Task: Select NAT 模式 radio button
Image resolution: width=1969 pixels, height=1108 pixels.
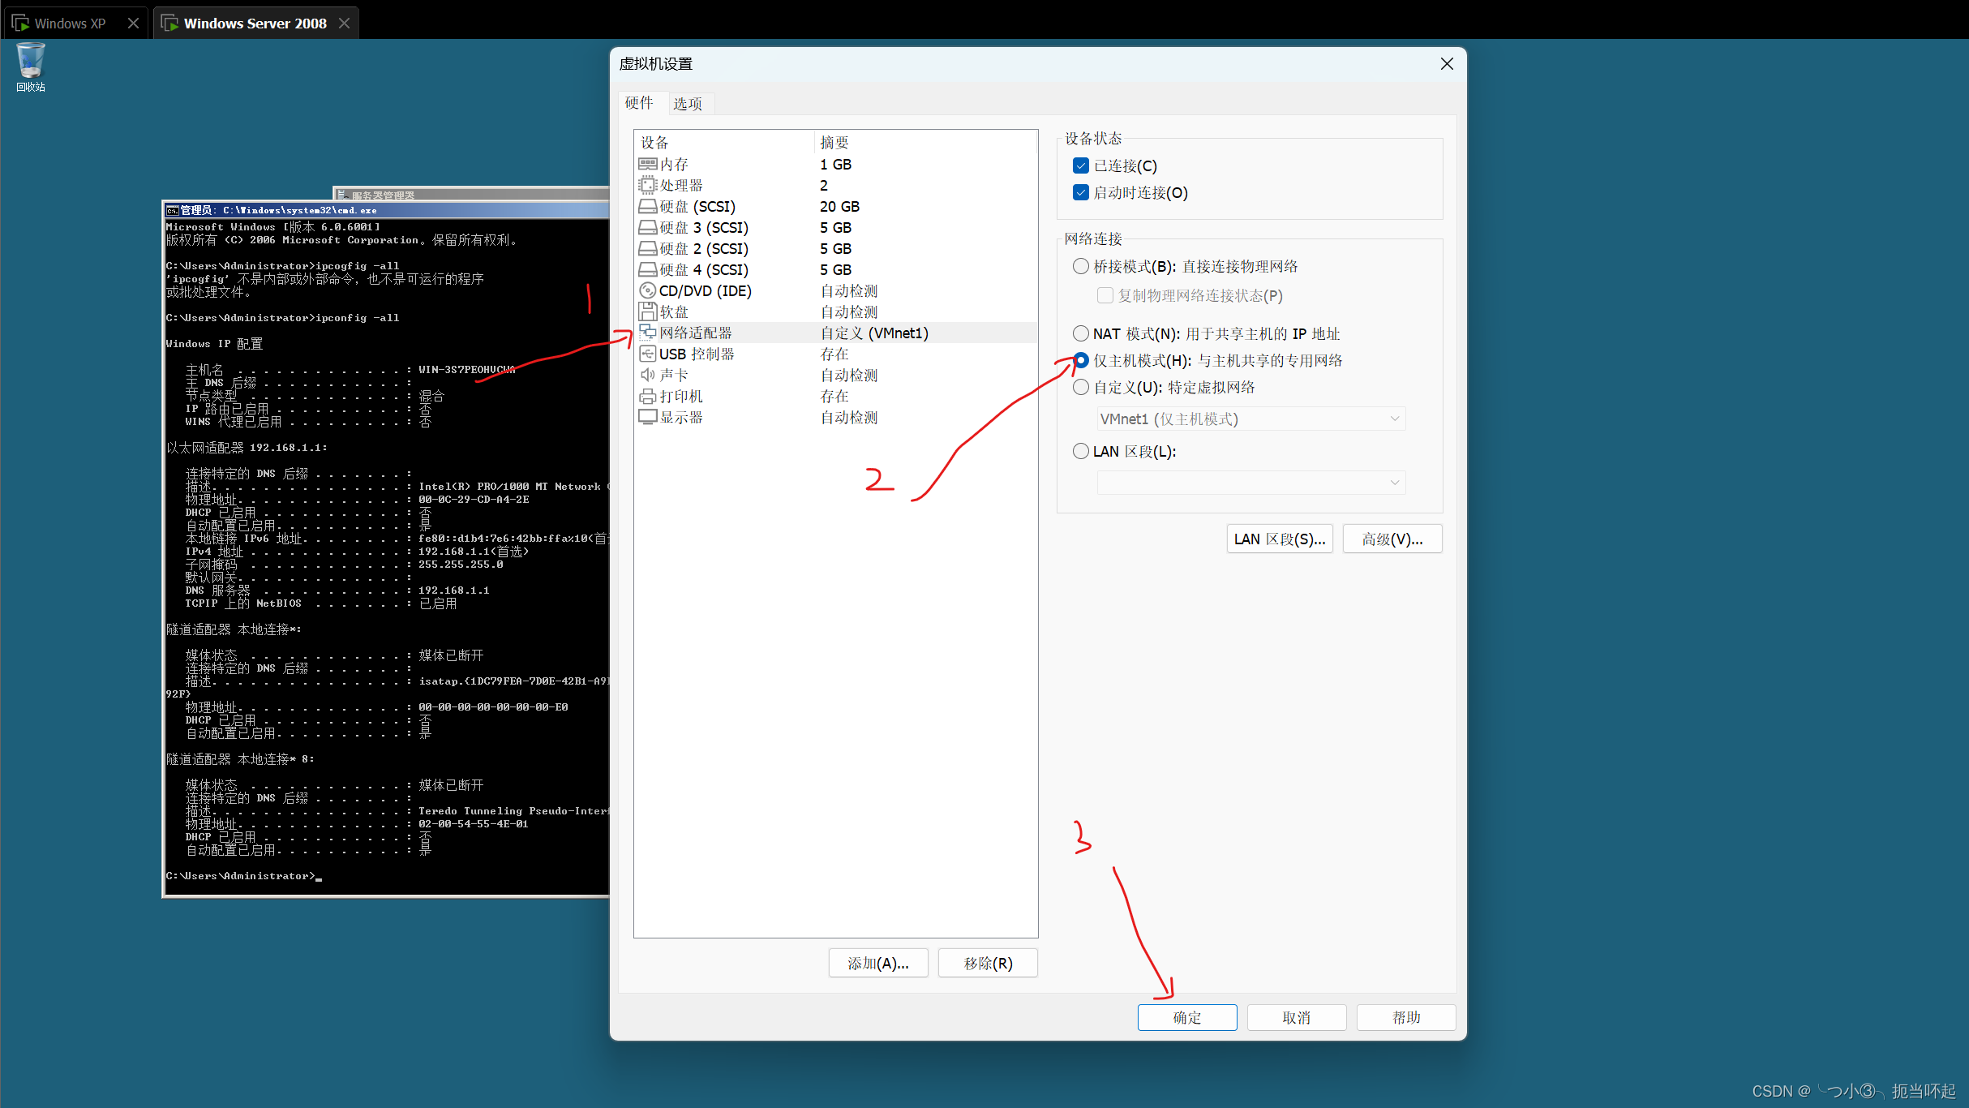Action: click(1080, 334)
